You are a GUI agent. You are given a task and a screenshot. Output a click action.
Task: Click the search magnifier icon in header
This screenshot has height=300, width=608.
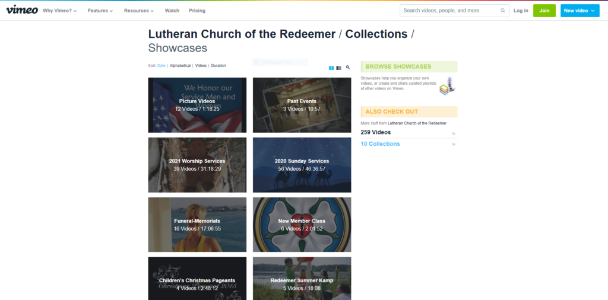pos(503,11)
